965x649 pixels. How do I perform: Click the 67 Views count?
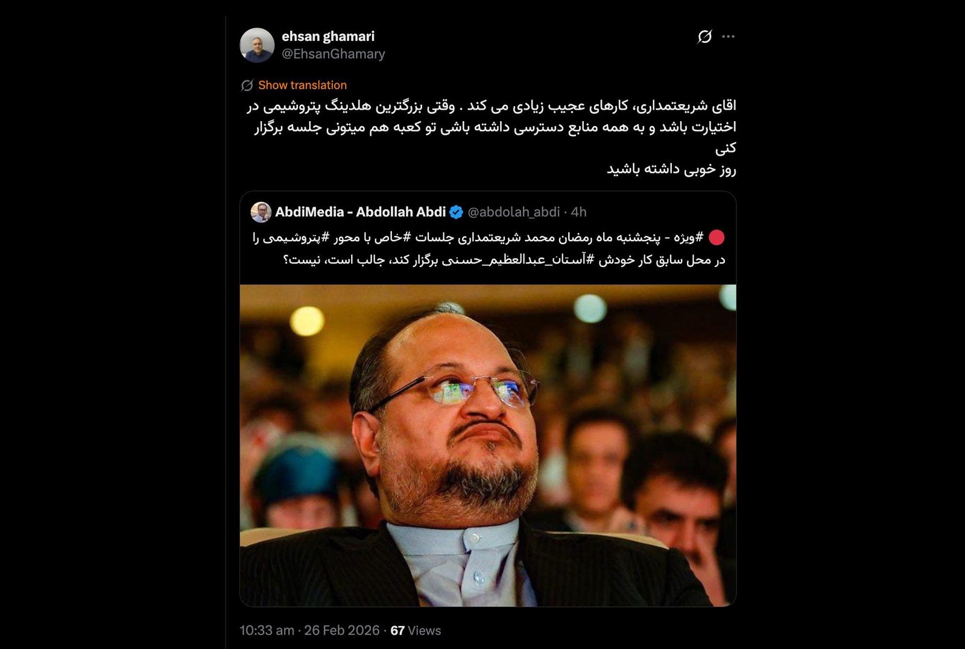tap(416, 630)
